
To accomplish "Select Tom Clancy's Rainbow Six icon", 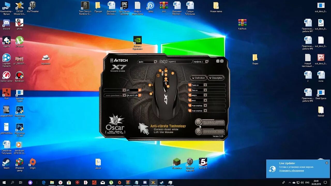I will 85,8.
